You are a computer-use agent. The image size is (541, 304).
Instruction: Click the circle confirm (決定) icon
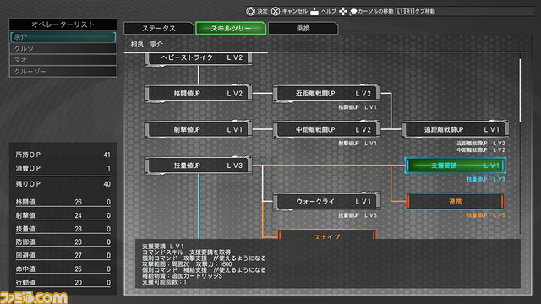coord(250,11)
